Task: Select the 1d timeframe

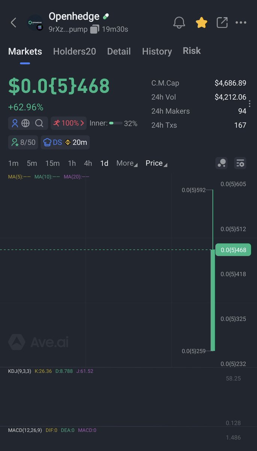Action: (x=104, y=163)
